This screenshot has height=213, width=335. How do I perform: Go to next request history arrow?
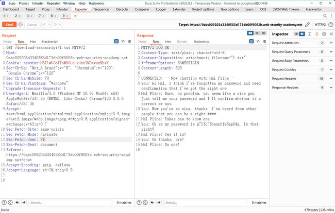point(55,25)
